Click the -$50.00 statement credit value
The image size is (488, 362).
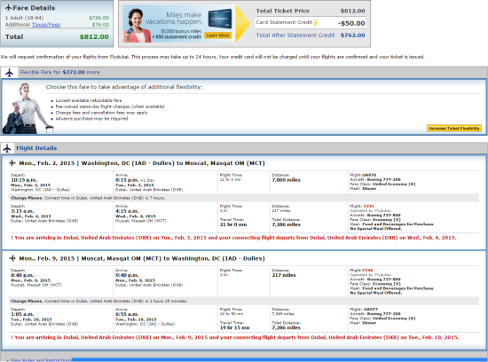(x=351, y=23)
